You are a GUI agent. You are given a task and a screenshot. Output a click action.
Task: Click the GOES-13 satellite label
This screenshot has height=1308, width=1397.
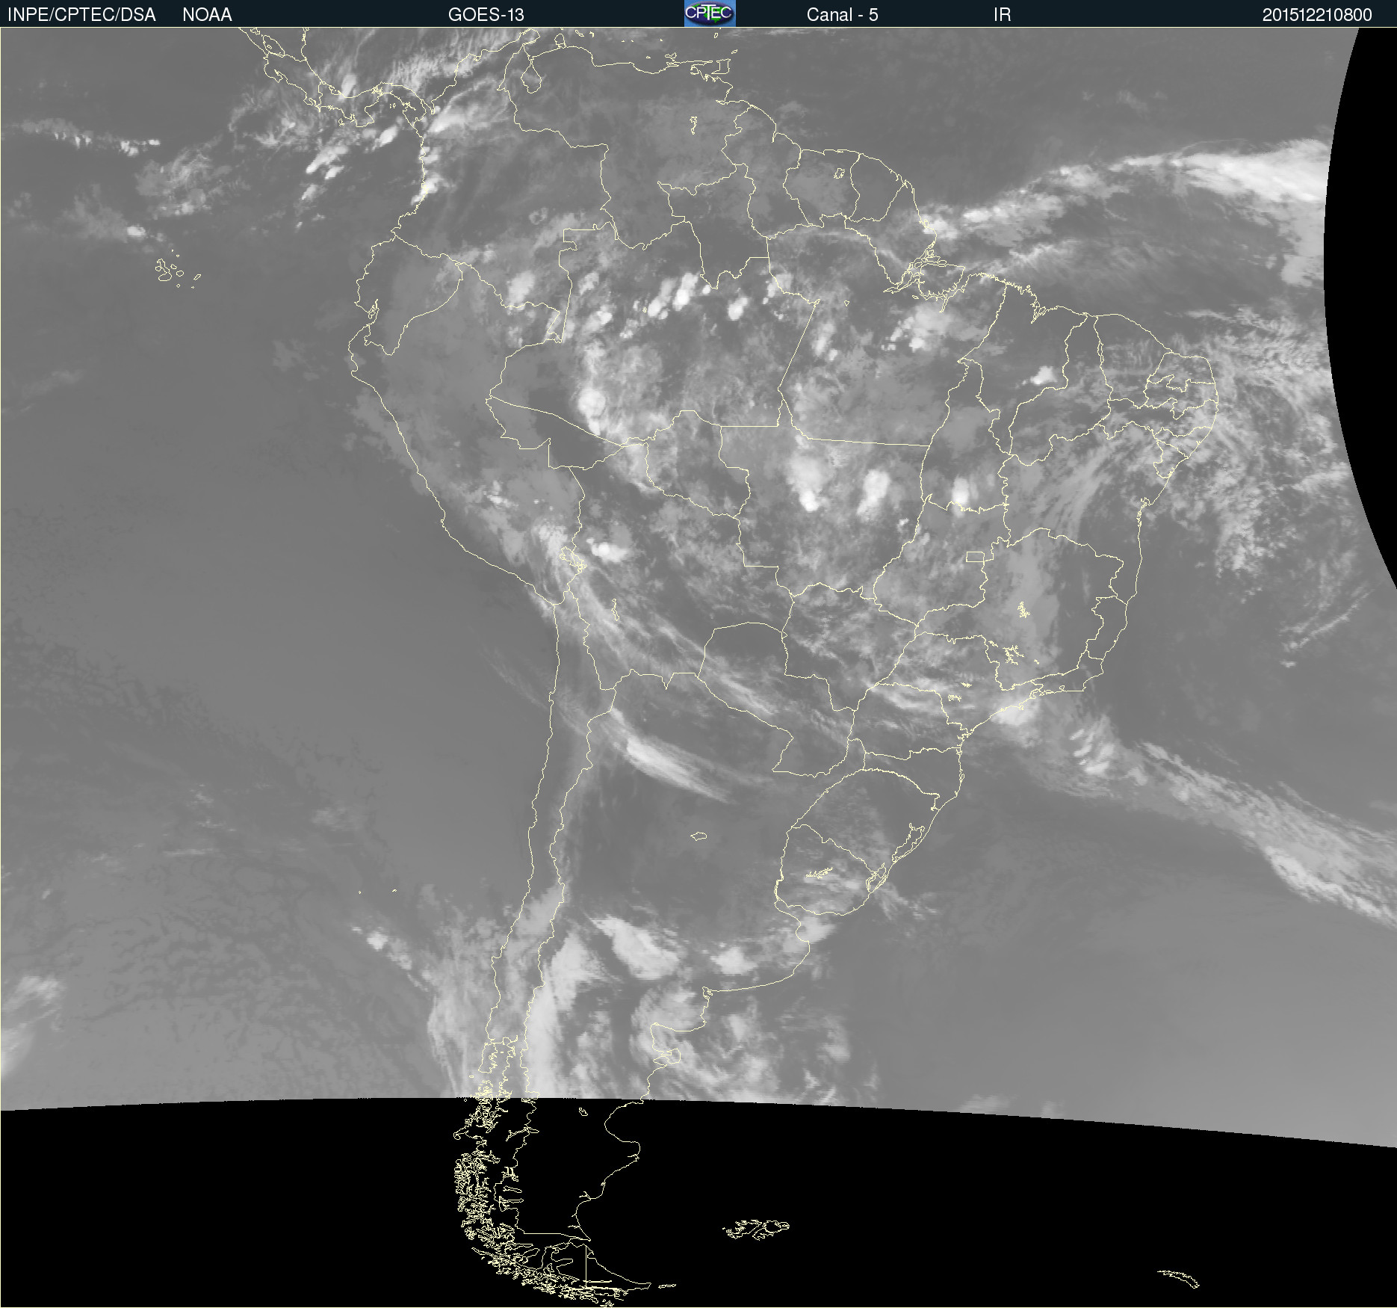point(486,15)
